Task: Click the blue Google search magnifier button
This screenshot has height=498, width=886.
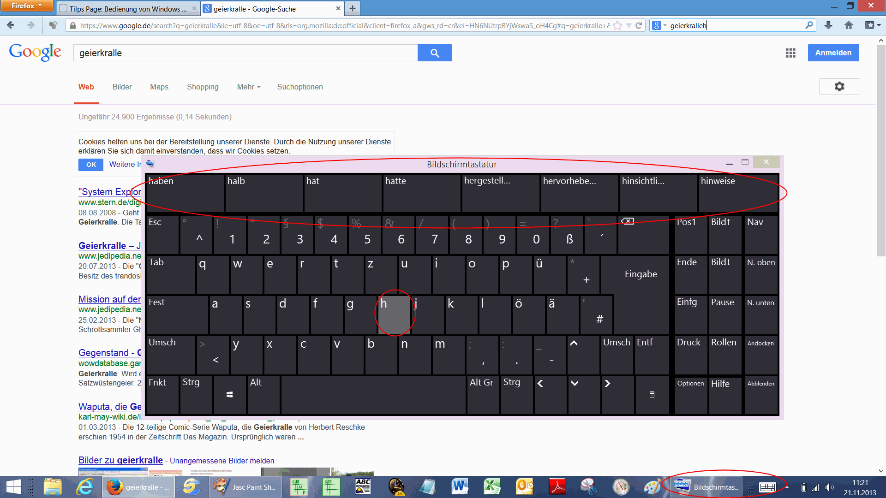Action: pos(434,53)
